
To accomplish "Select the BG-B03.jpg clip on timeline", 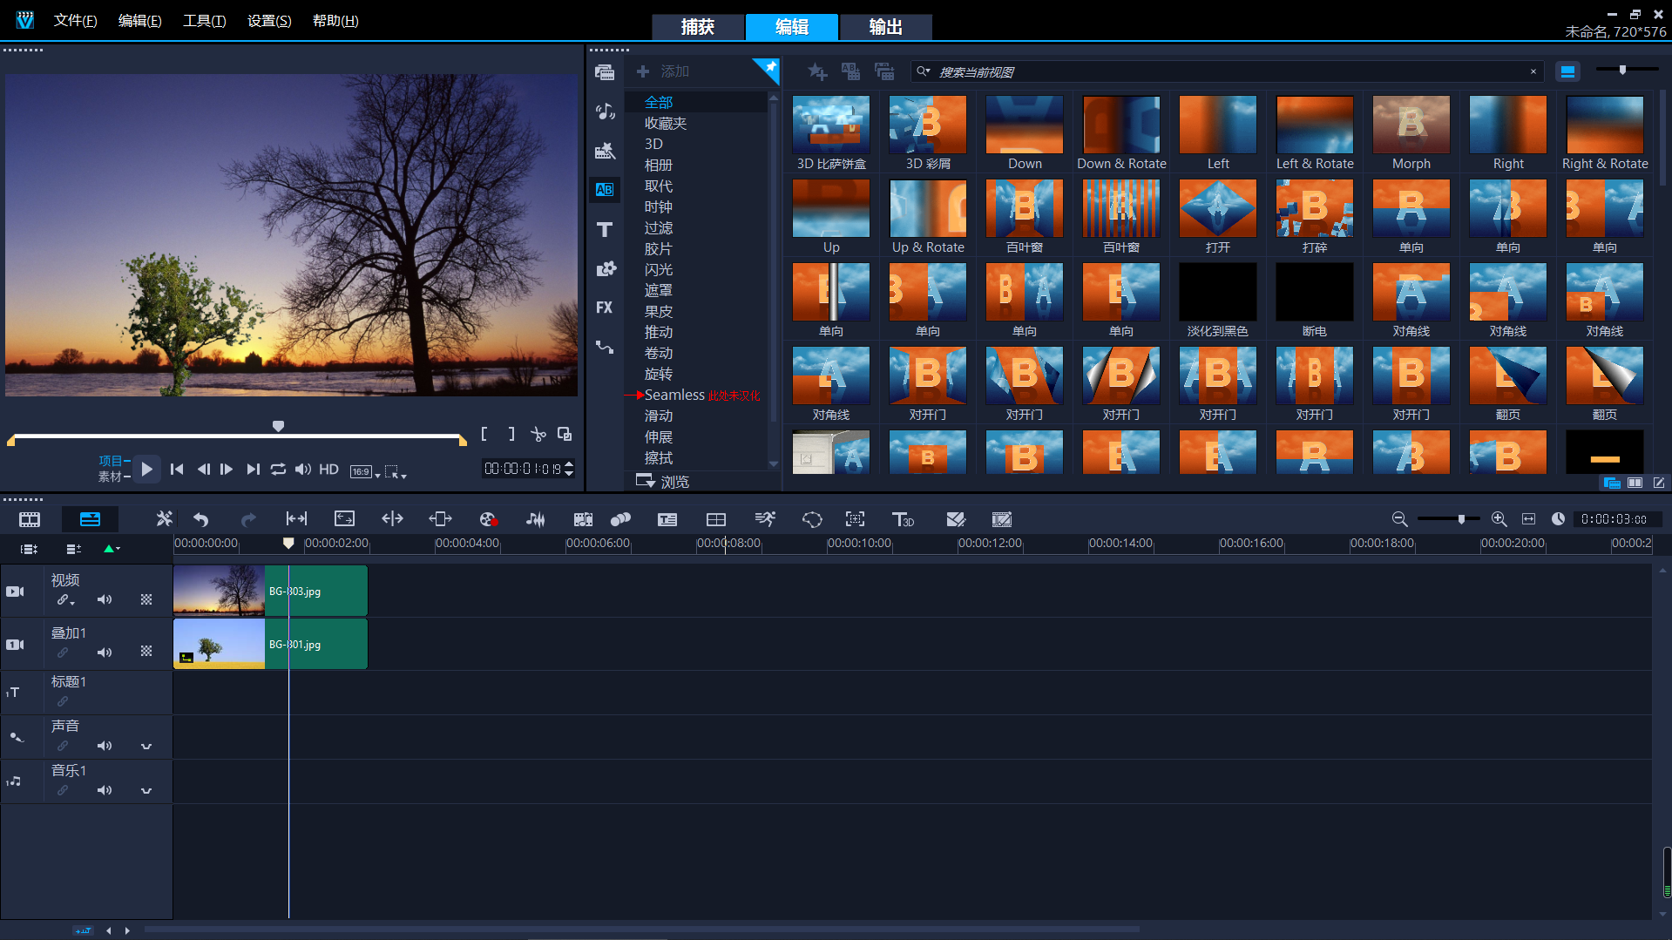I will click(270, 591).
